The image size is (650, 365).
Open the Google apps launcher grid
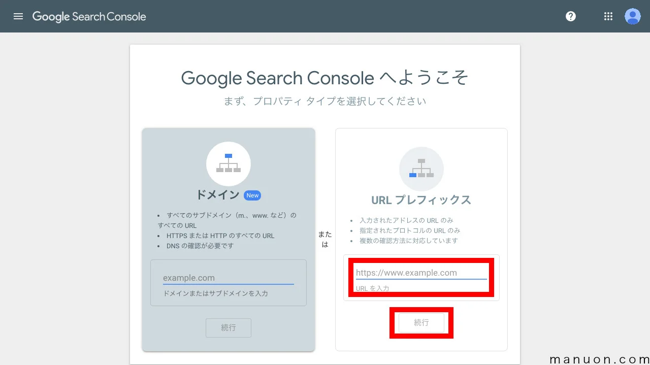(608, 16)
